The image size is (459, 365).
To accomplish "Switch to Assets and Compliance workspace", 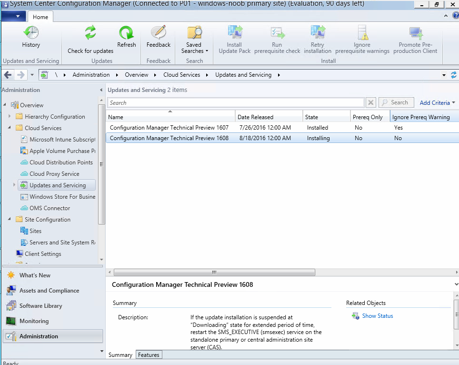I will (x=53, y=291).
